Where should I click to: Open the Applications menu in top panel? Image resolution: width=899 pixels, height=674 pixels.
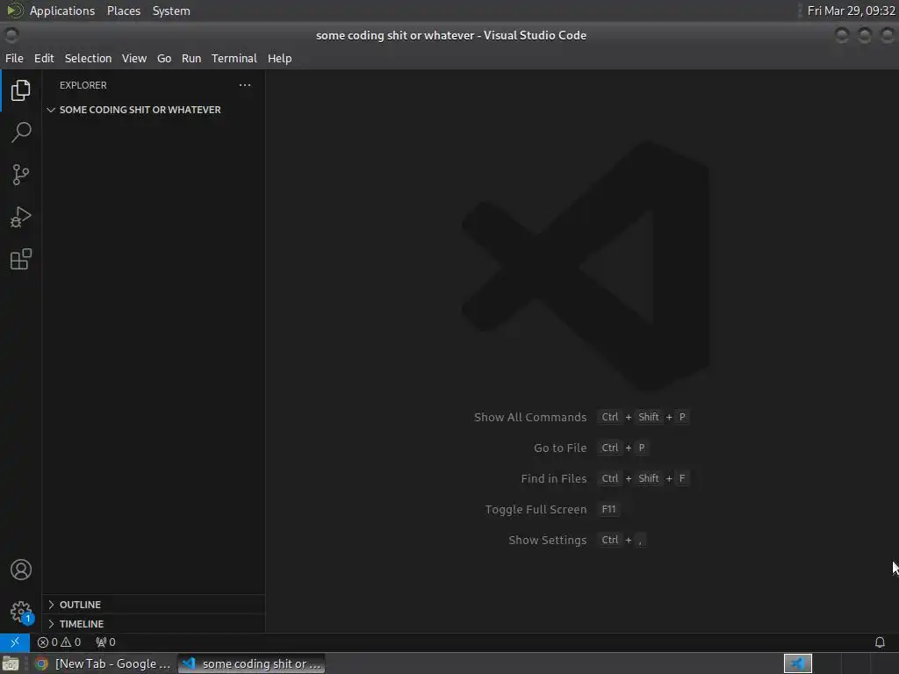click(x=62, y=11)
